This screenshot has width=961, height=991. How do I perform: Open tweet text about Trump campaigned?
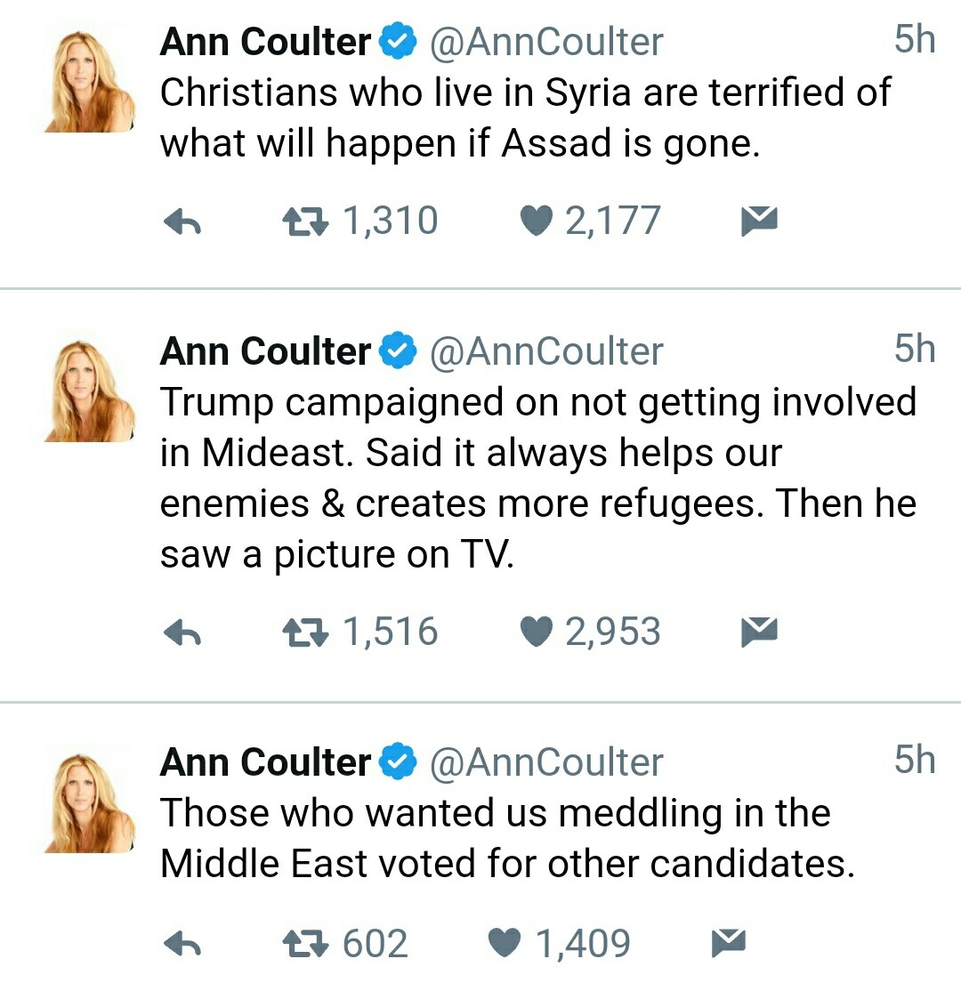(538, 478)
